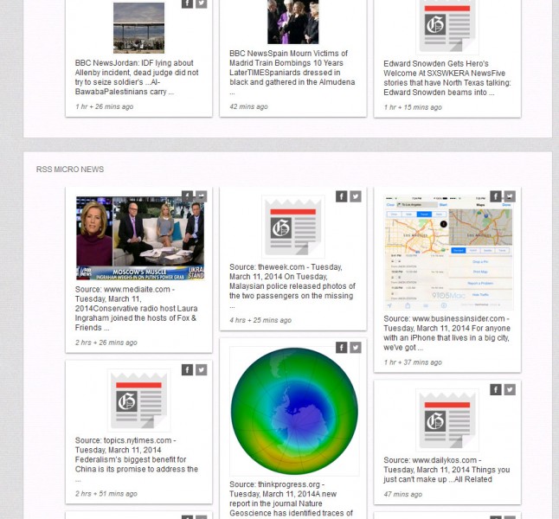The width and height of the screenshot is (559, 519).
Task: Share businessinsider.com iPhone story on Facebook
Action: pyautogui.click(x=496, y=196)
